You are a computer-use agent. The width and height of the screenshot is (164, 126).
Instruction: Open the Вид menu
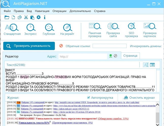point(29,11)
